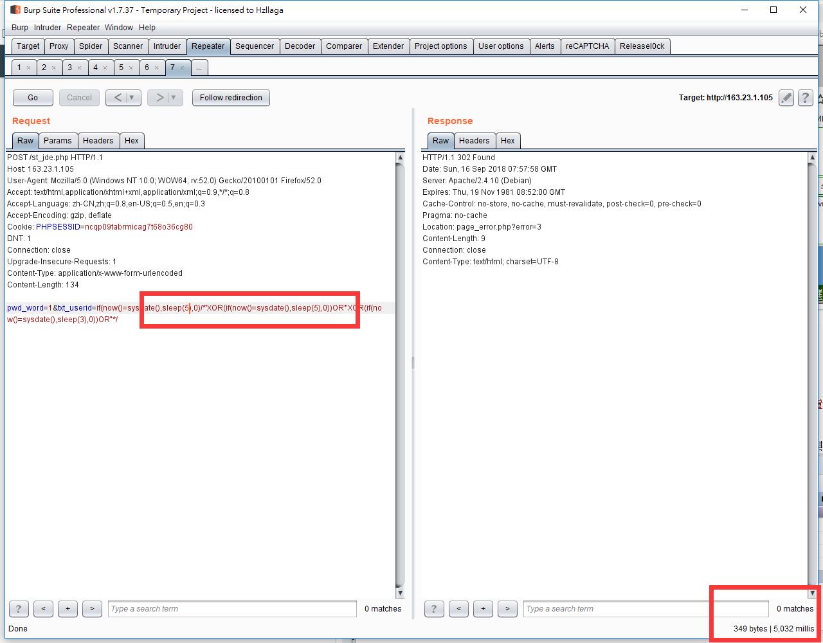The width and height of the screenshot is (823, 643).
Task: Select Repeater sub-tab 5
Action: tap(121, 68)
